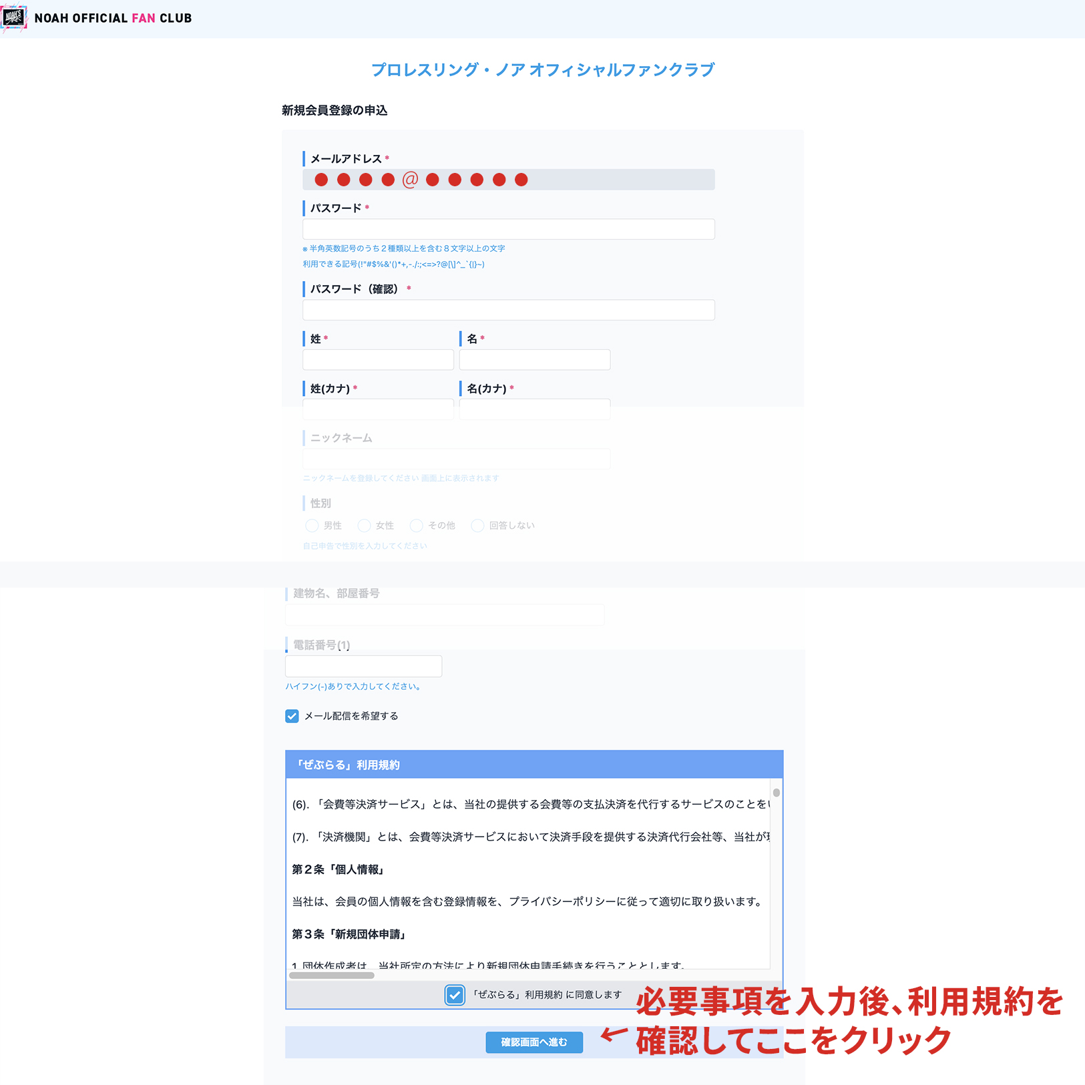Click the メールアドレス email field
This screenshot has width=1085, height=1085.
click(507, 180)
